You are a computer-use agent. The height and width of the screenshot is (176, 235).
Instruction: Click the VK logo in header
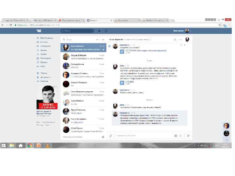coord(39,31)
